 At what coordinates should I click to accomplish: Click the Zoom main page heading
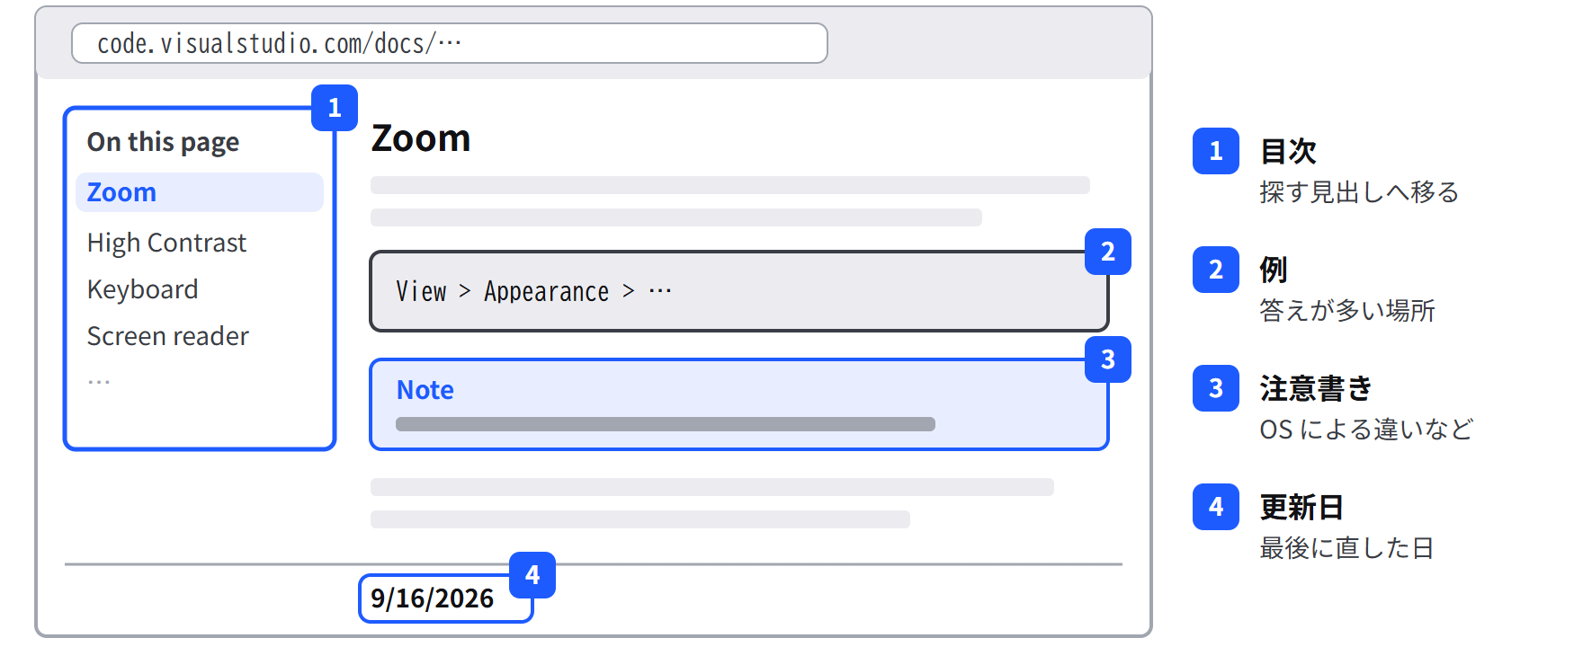point(421,138)
